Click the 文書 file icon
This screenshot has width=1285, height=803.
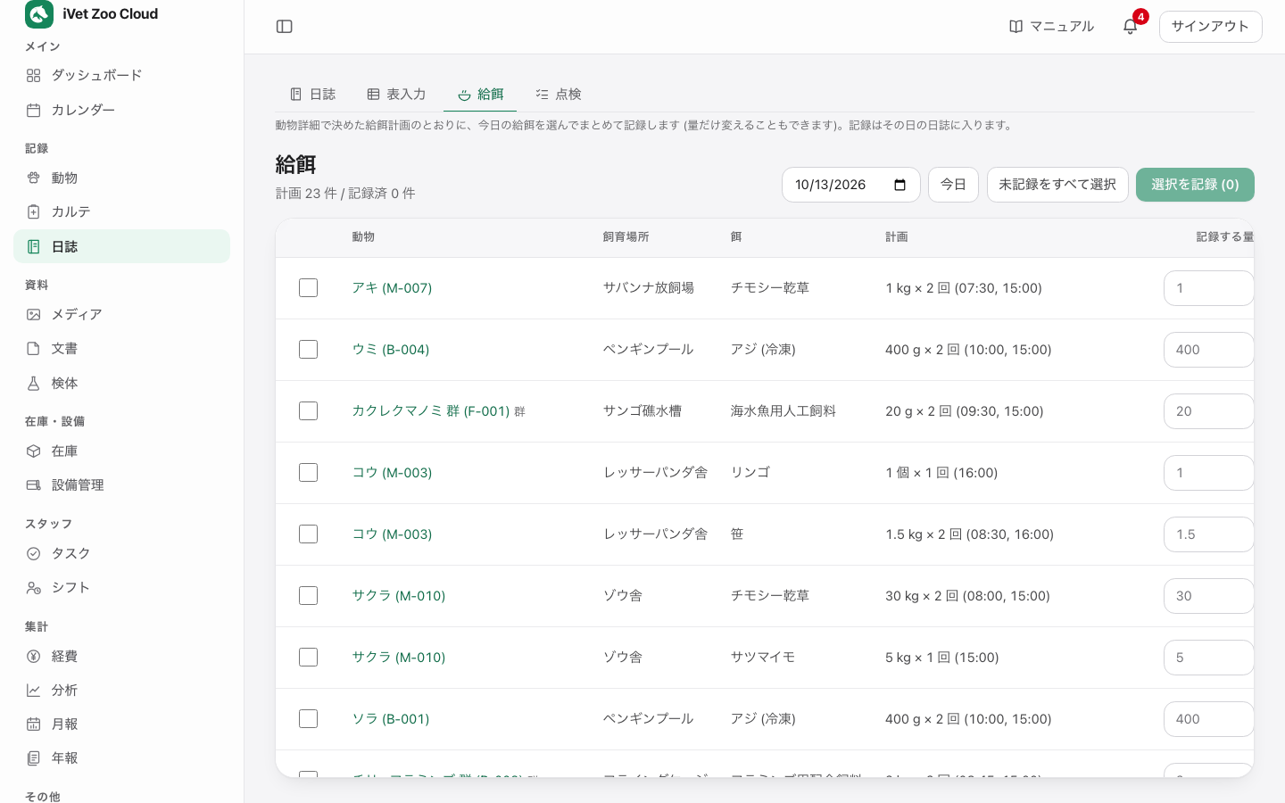click(x=34, y=348)
